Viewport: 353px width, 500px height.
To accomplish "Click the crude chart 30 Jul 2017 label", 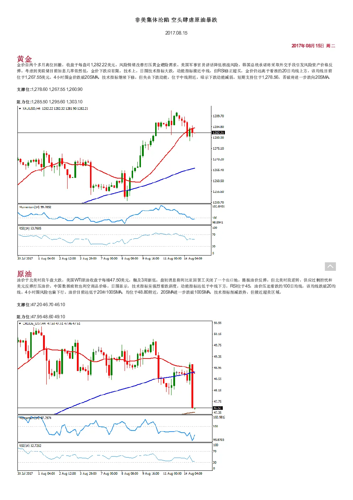I will [25, 474].
